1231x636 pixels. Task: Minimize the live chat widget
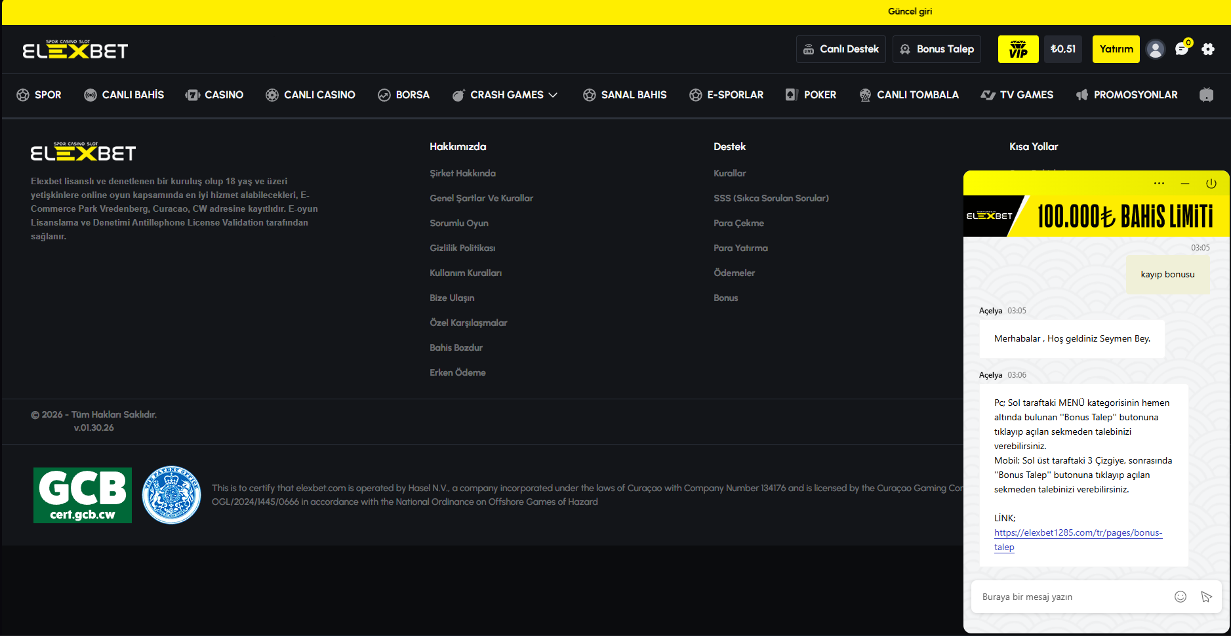click(x=1185, y=184)
